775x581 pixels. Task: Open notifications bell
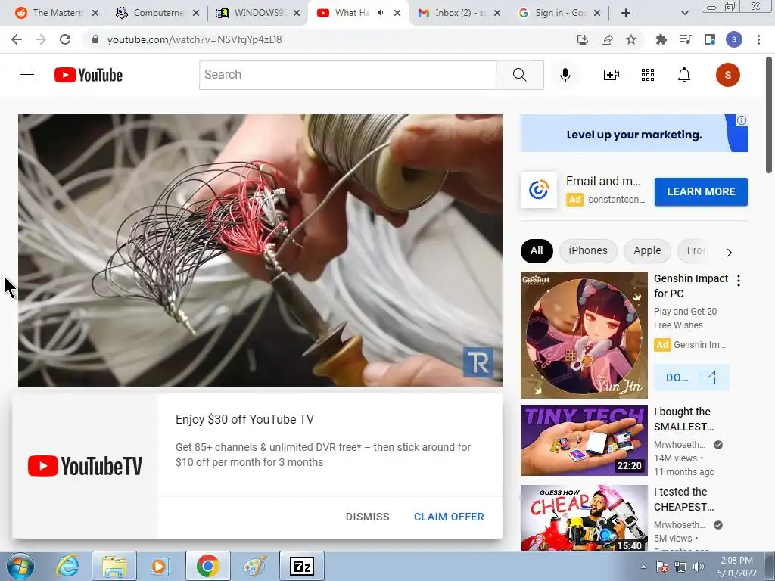tap(684, 75)
